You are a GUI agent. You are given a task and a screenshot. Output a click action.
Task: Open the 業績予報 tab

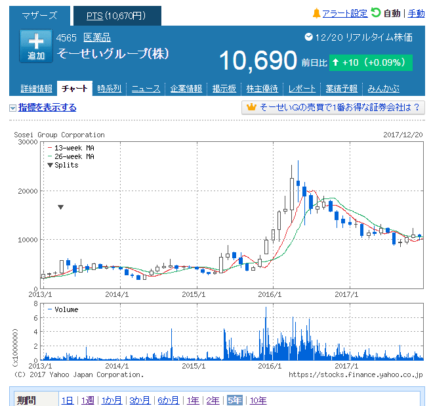pos(341,88)
